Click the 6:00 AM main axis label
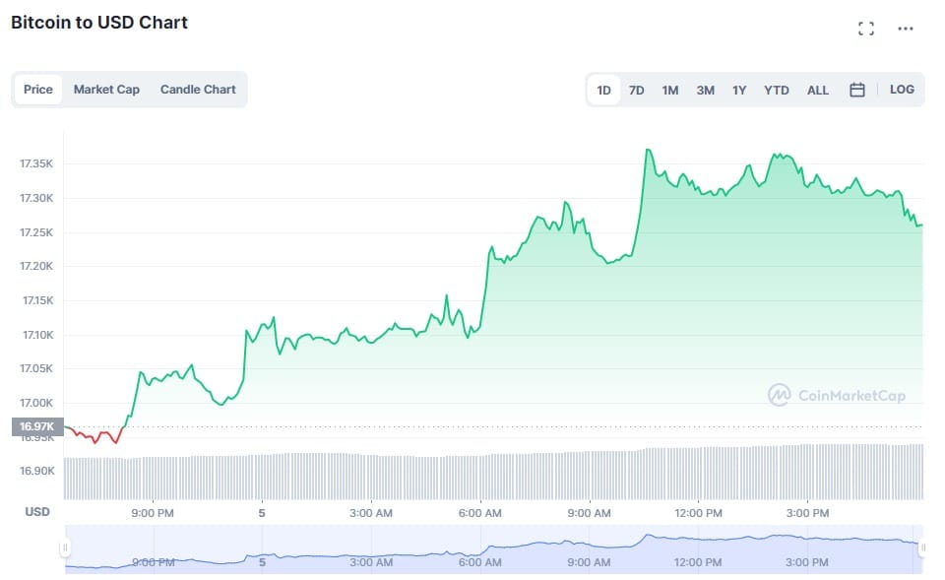Screen dimensions: 945x580 point(479,513)
